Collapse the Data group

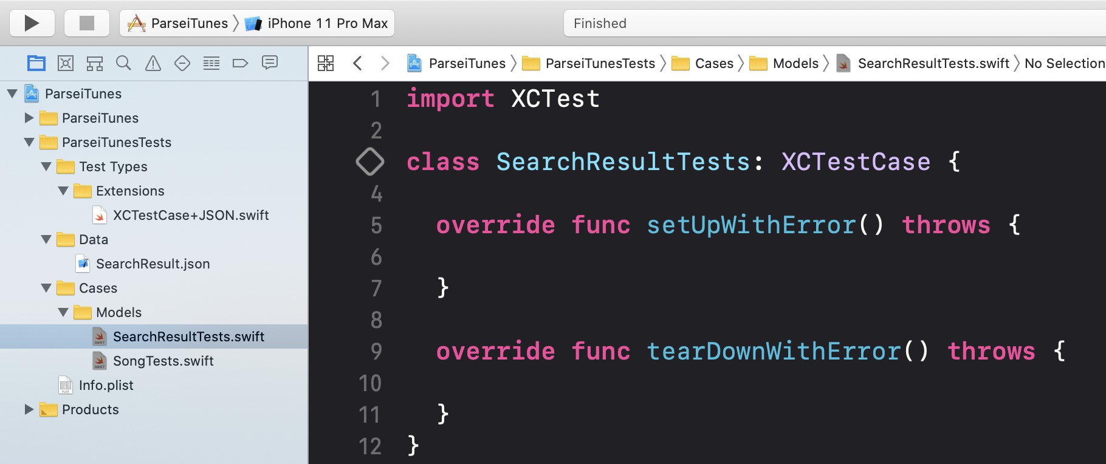(46, 239)
